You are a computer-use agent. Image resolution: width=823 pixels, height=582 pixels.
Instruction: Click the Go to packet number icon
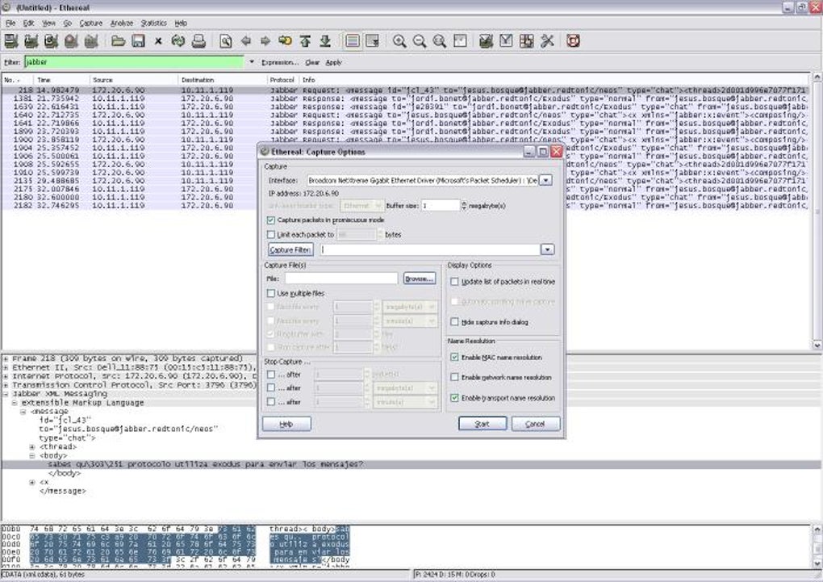point(285,41)
